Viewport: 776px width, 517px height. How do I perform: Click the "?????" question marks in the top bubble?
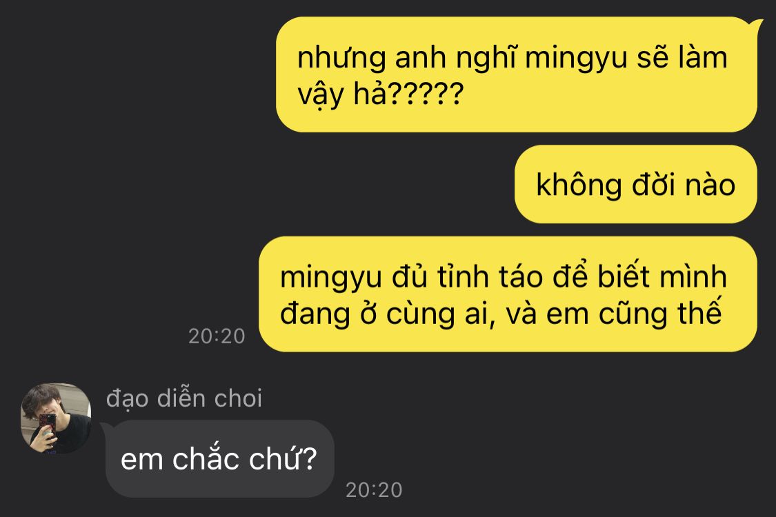tap(425, 94)
